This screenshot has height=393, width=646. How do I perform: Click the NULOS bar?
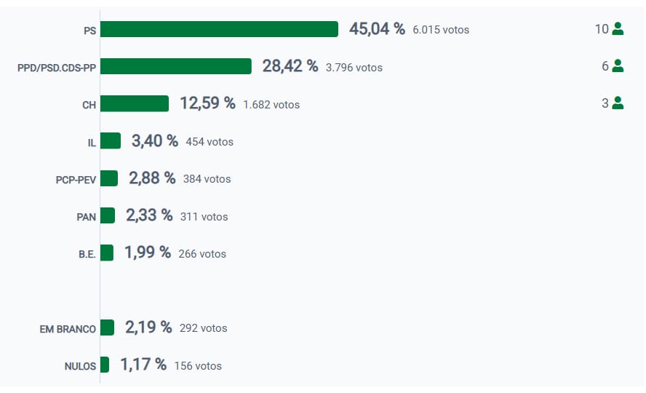click(105, 365)
